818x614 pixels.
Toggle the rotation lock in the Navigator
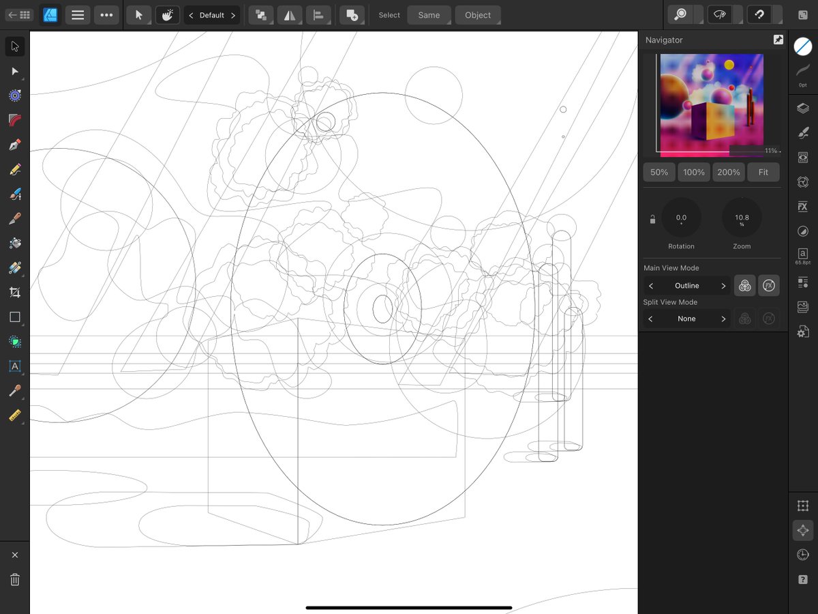(652, 218)
